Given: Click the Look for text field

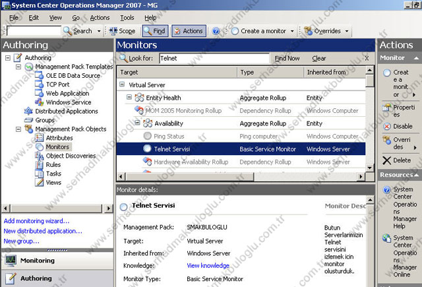Looking at the screenshot, I should coord(214,58).
